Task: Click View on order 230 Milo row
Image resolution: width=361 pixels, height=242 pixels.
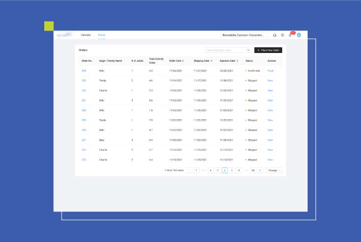Action: [270, 110]
